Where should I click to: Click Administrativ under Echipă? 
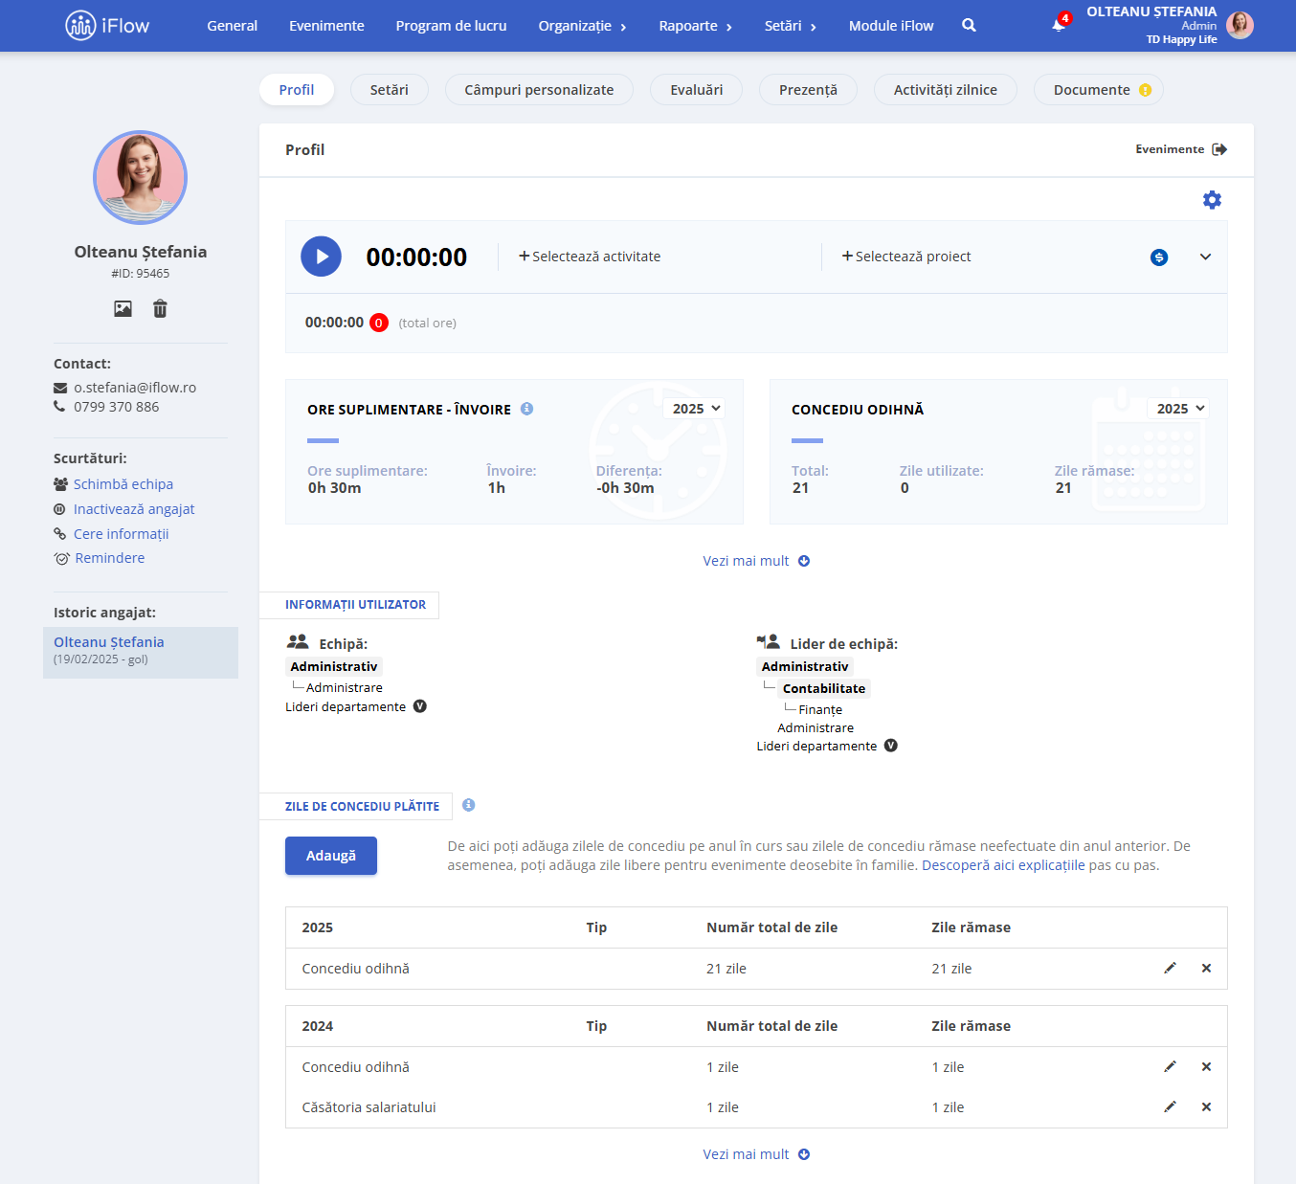point(334,666)
